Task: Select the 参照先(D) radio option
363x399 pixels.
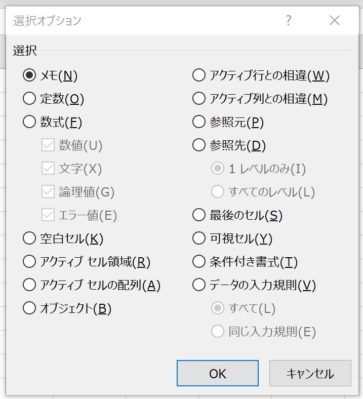Action: [199, 145]
